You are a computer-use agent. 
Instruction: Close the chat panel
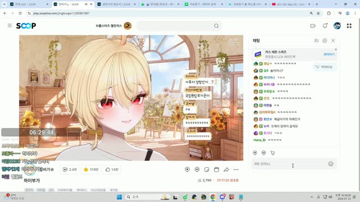click(x=333, y=40)
